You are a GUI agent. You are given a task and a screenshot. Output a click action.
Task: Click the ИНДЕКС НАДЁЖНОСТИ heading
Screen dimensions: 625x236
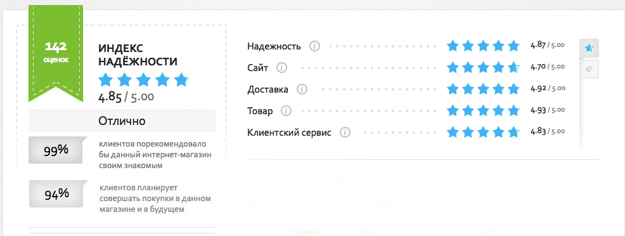(138, 55)
